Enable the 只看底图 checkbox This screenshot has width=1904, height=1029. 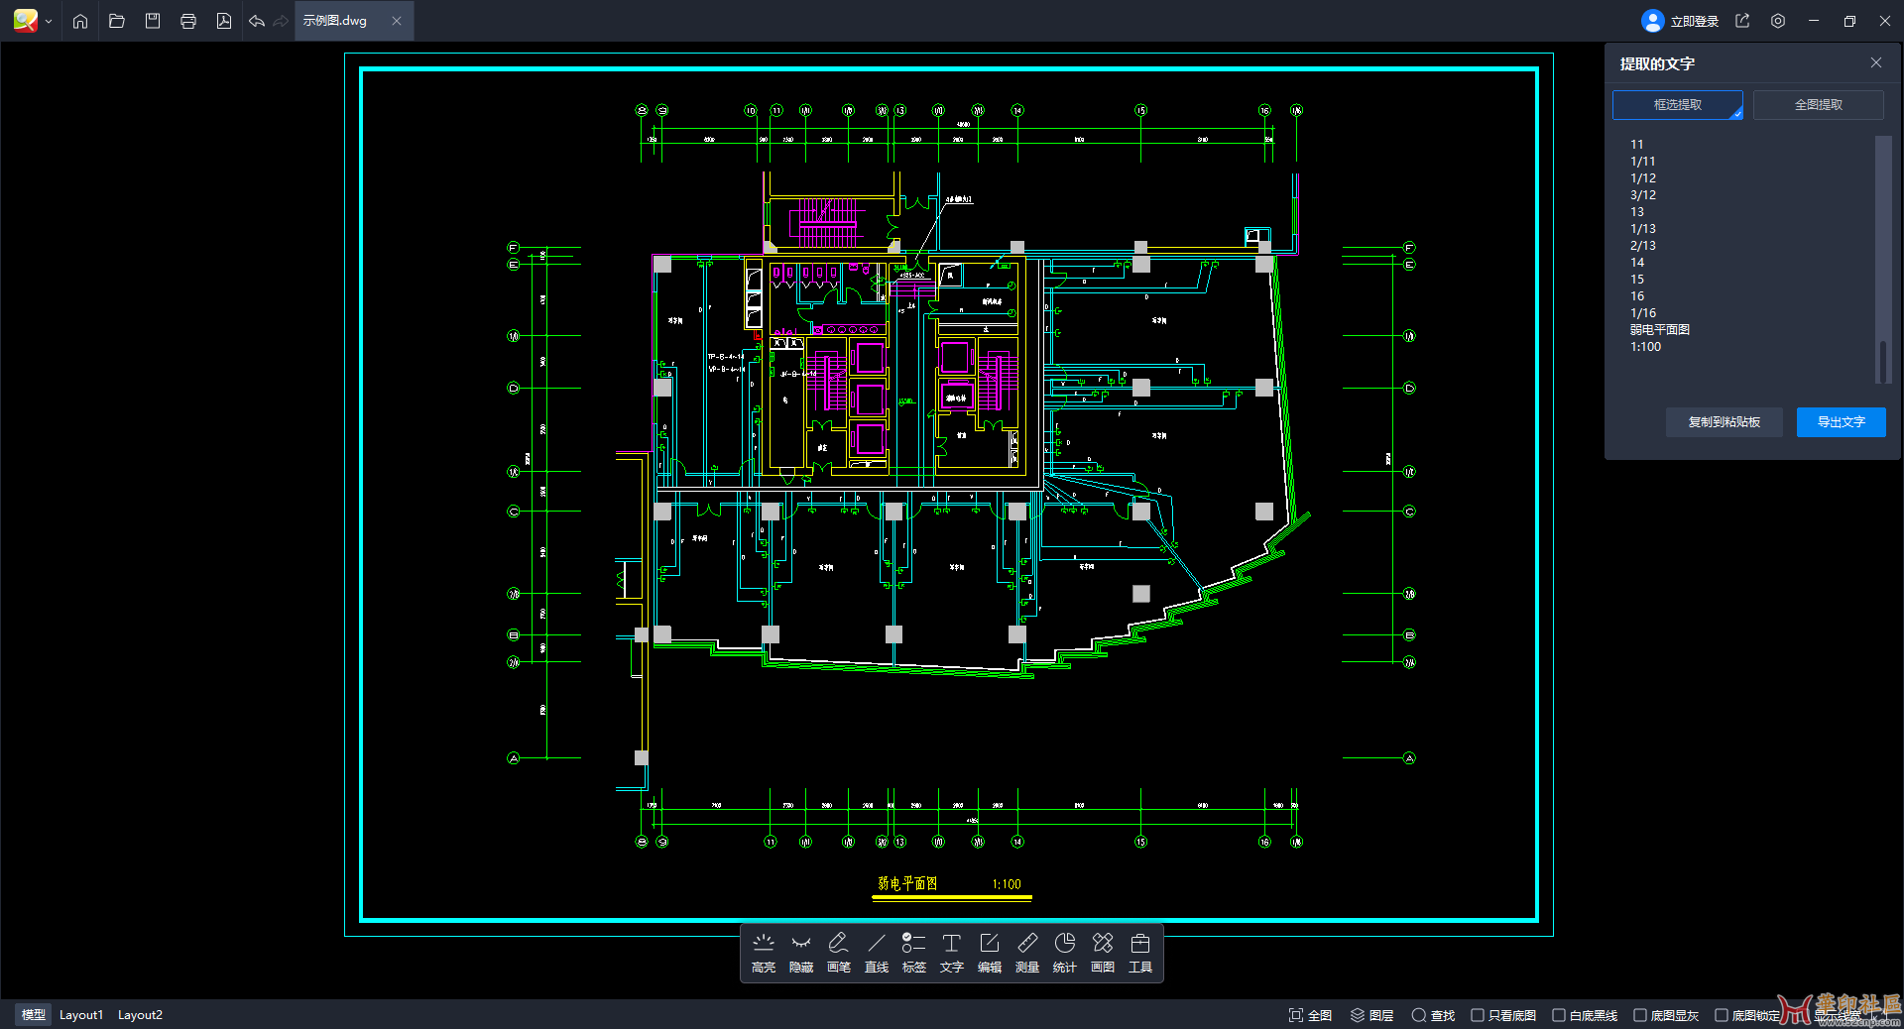pyautogui.click(x=1479, y=1015)
